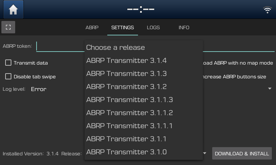Check the Disable tab swipe option
This screenshot has height=165, width=276.
[8, 76]
